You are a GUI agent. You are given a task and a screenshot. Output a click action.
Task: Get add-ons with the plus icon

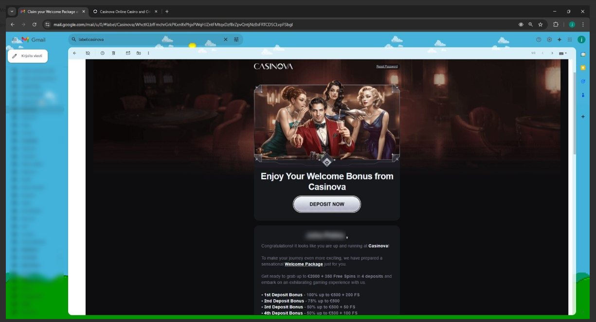click(583, 117)
